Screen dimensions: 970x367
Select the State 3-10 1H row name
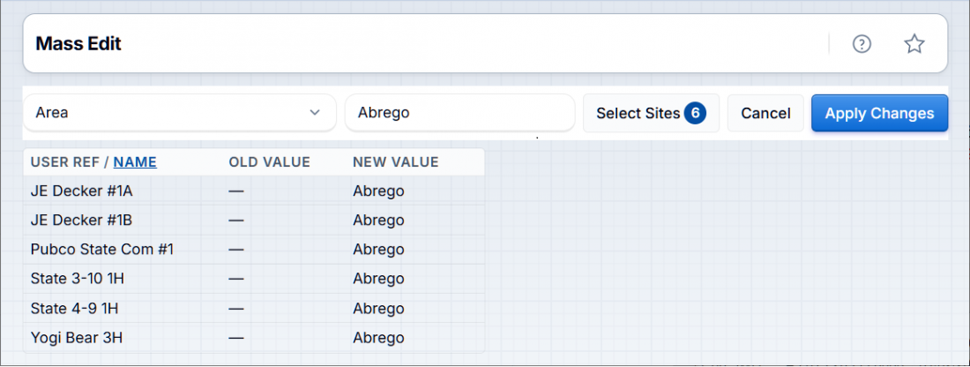(x=78, y=279)
